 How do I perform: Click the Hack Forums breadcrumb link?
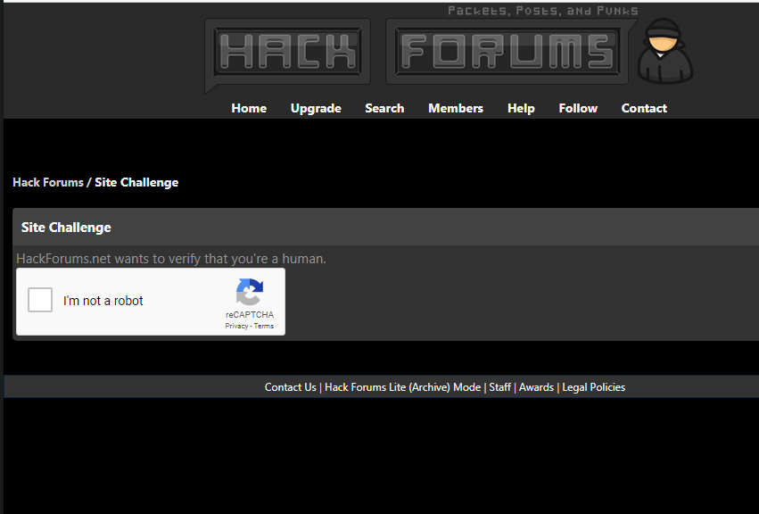pyautogui.click(x=48, y=182)
